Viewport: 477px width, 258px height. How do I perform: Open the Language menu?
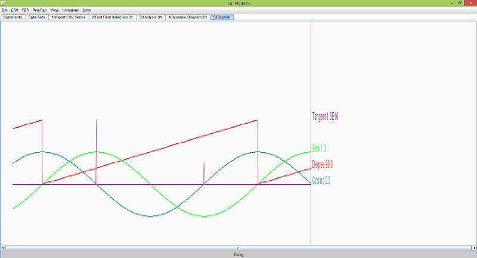pyautogui.click(x=70, y=10)
